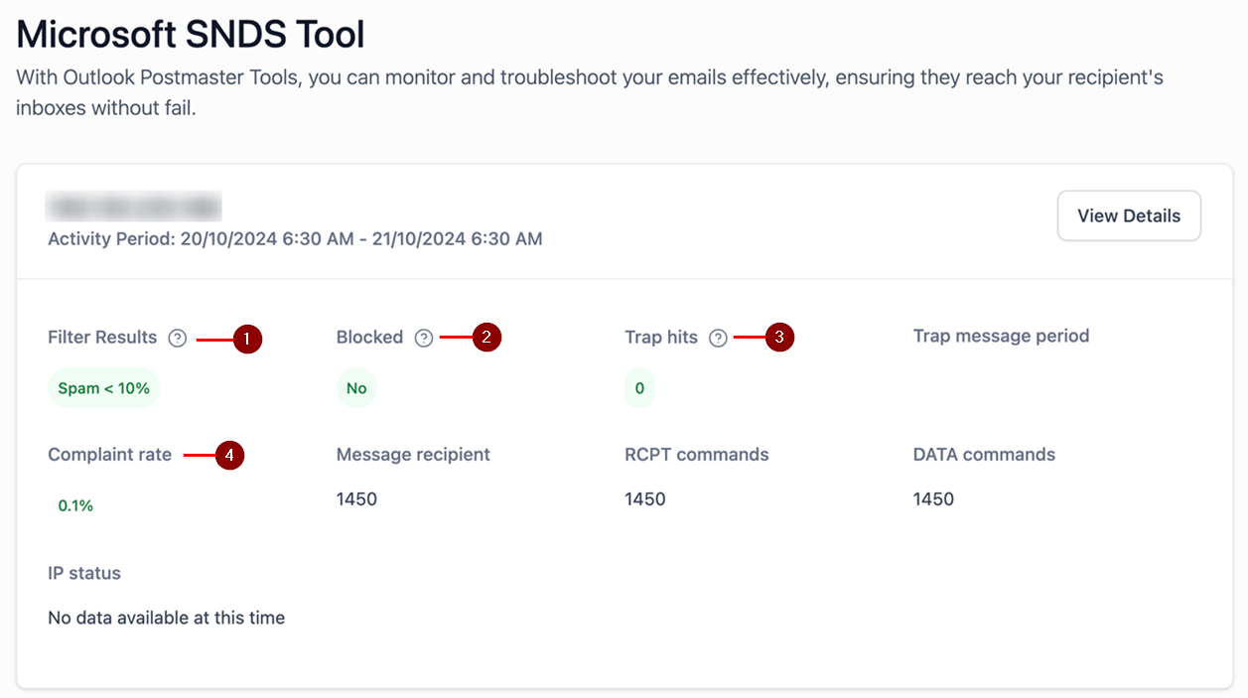Click the green "Spam < 10%" badge

104,388
